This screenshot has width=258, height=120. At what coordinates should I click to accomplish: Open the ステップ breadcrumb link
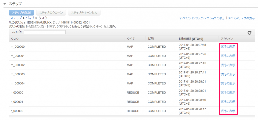point(16,18)
